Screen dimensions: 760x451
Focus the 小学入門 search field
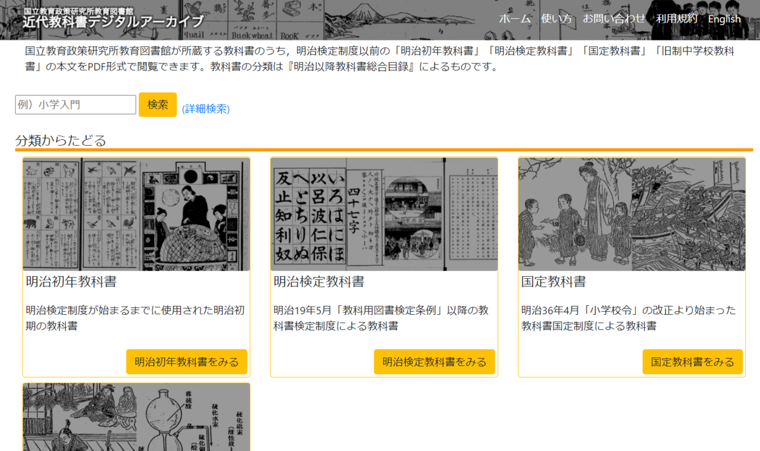tap(76, 105)
